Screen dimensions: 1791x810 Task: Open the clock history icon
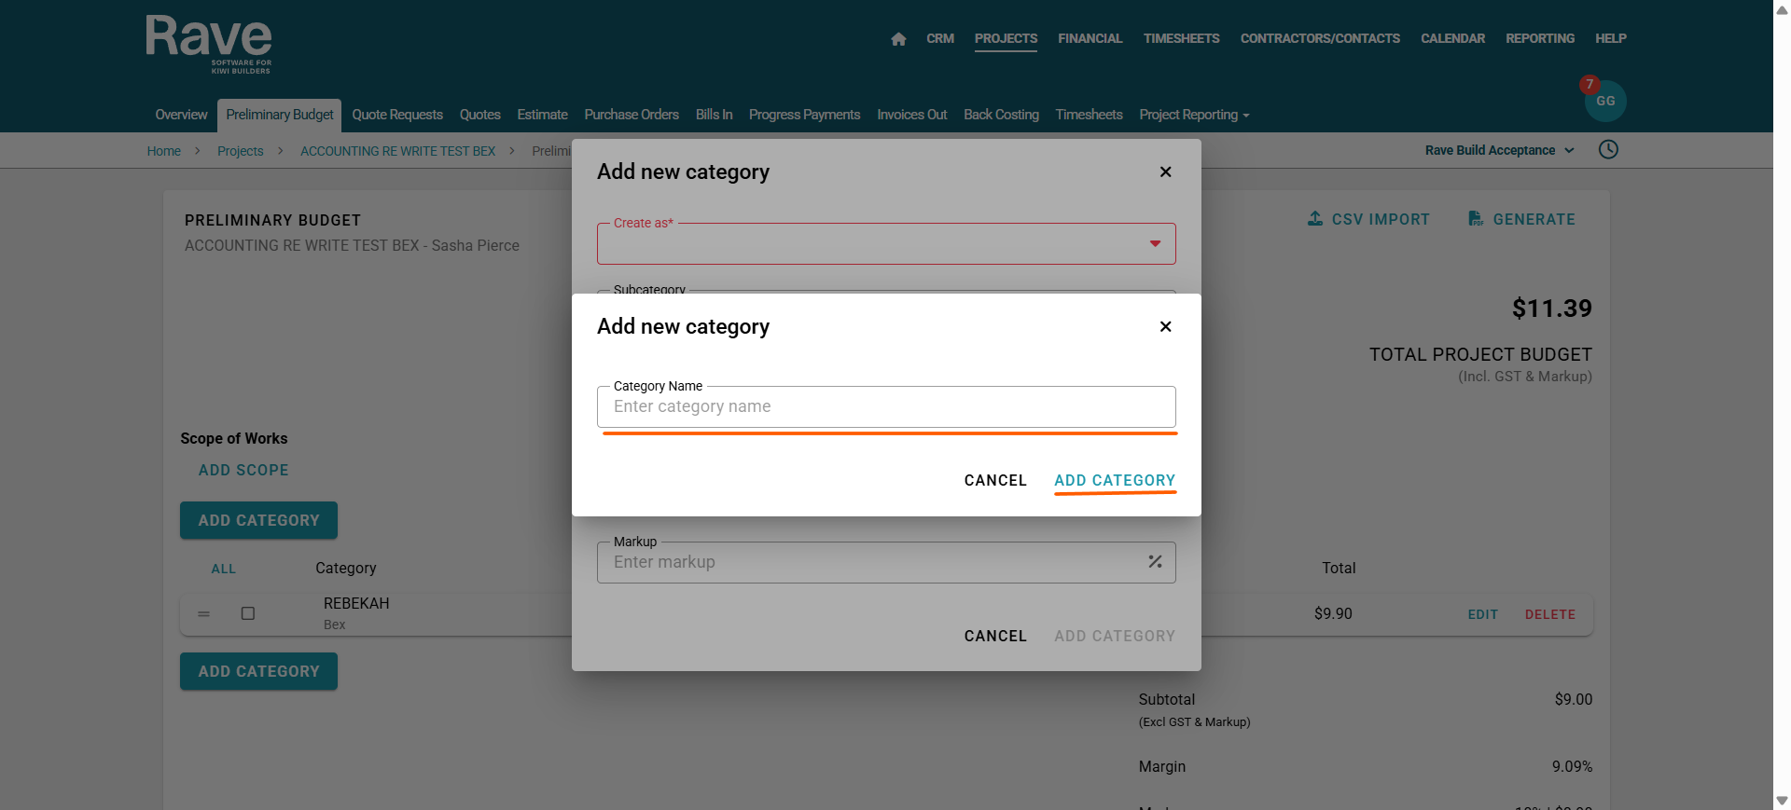tap(1608, 150)
